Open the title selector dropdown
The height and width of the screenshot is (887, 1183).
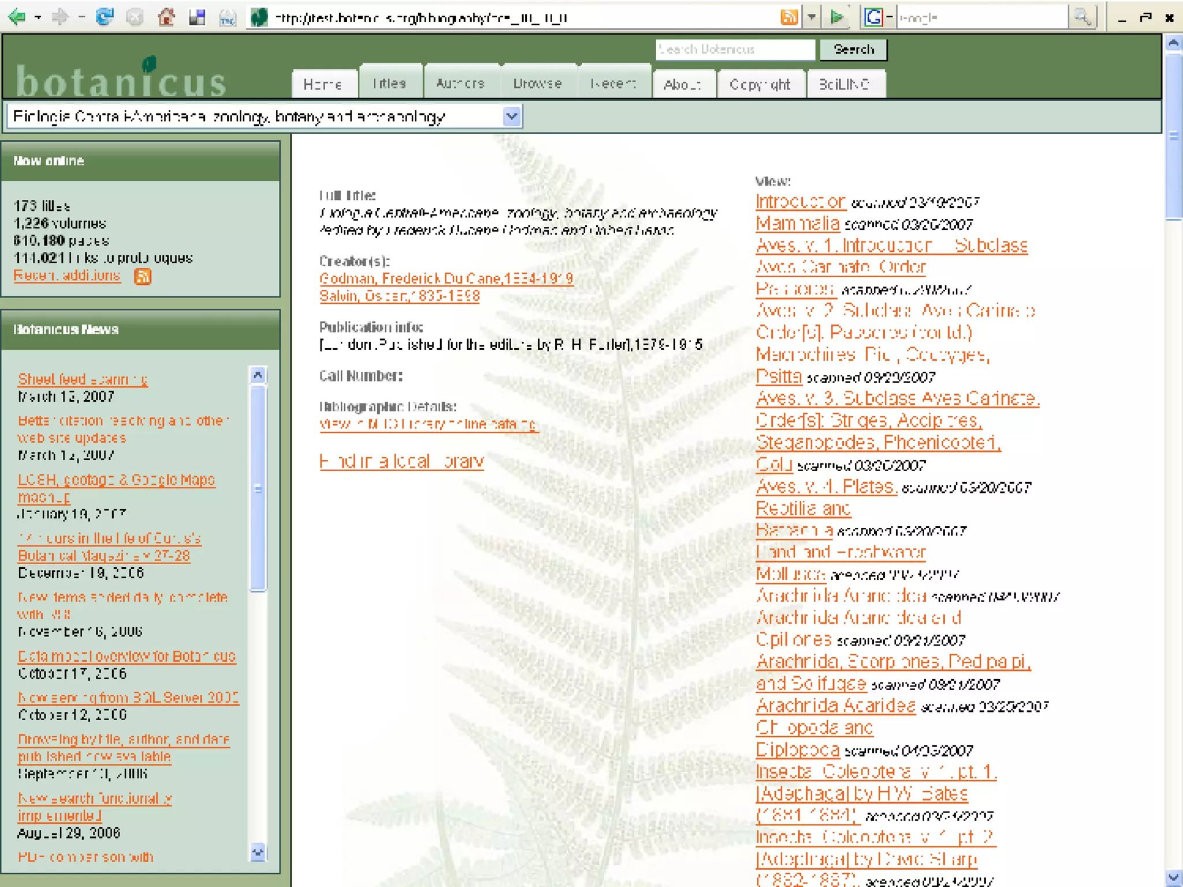click(x=512, y=117)
